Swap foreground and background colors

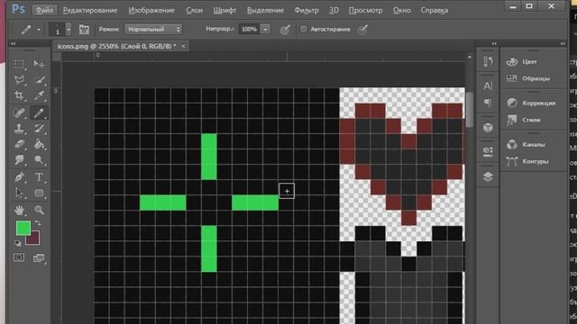38,223
